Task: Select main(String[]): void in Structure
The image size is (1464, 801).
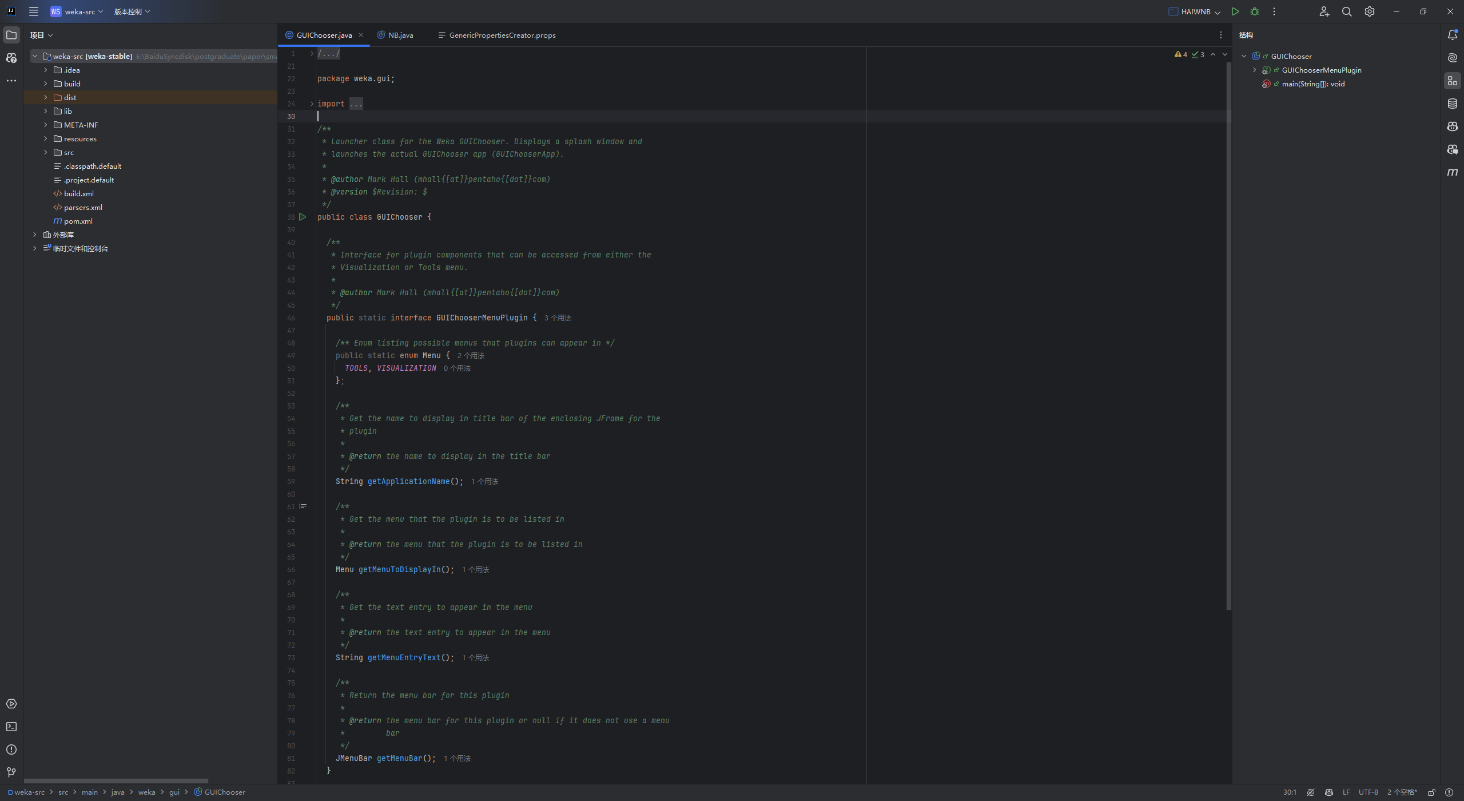Action: tap(1312, 84)
